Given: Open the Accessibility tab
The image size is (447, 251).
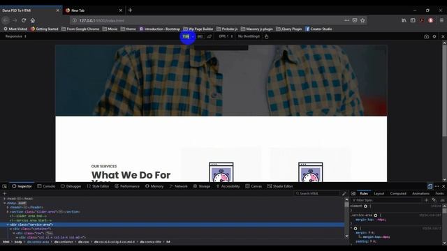Looking at the screenshot, I should click(228, 186).
